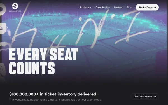Expand the chevron next to Products
This screenshot has width=168, height=105.
click(91, 7)
